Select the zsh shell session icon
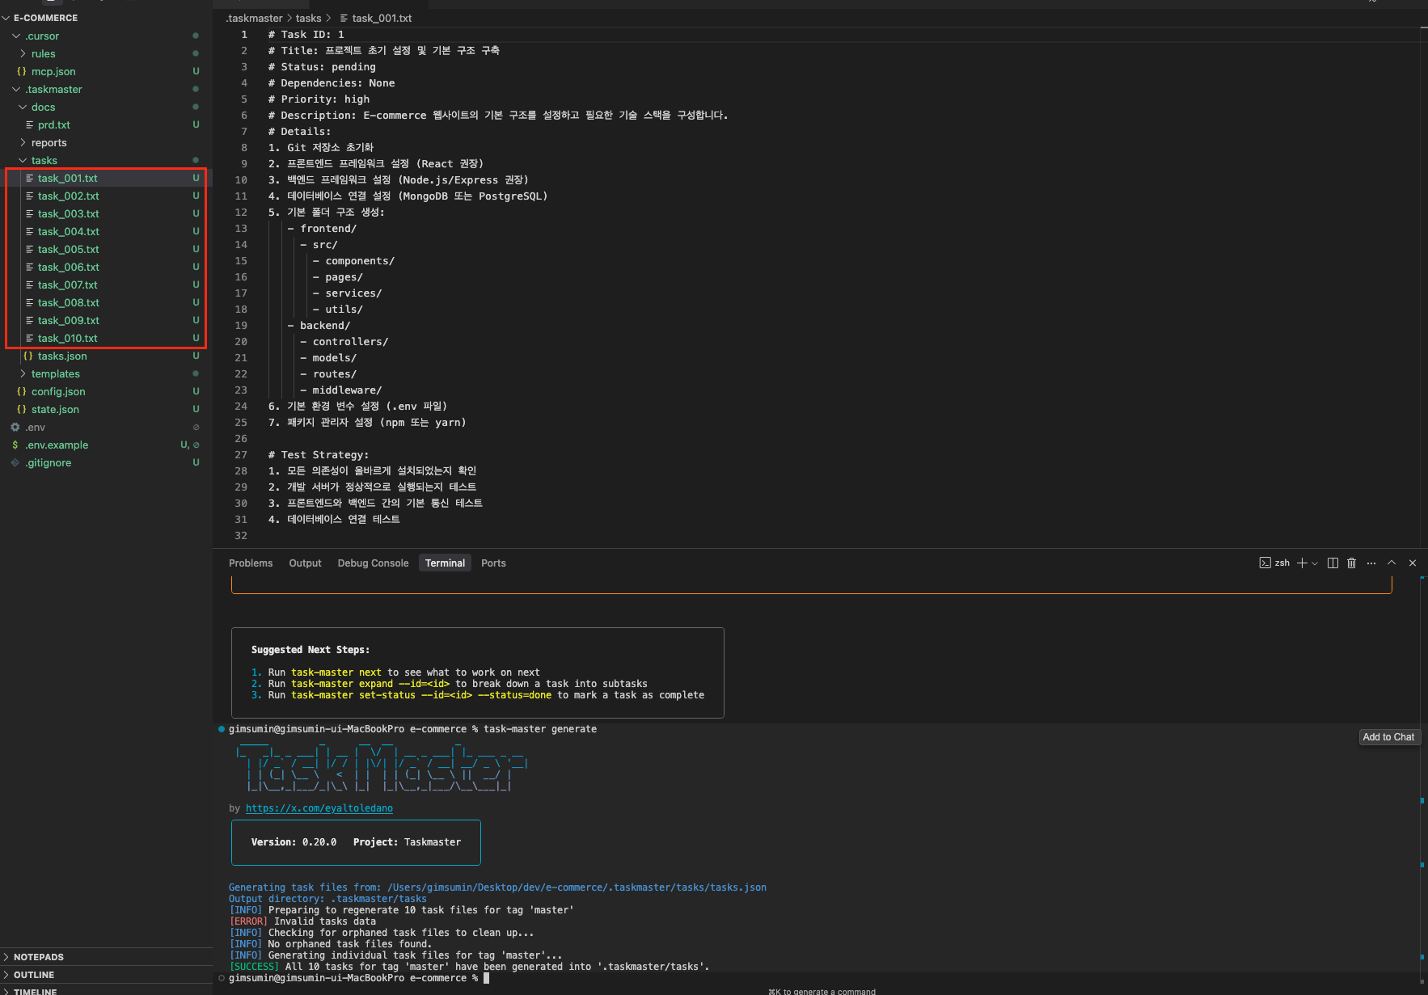Screen dimensions: 1428x995 click(x=1265, y=563)
